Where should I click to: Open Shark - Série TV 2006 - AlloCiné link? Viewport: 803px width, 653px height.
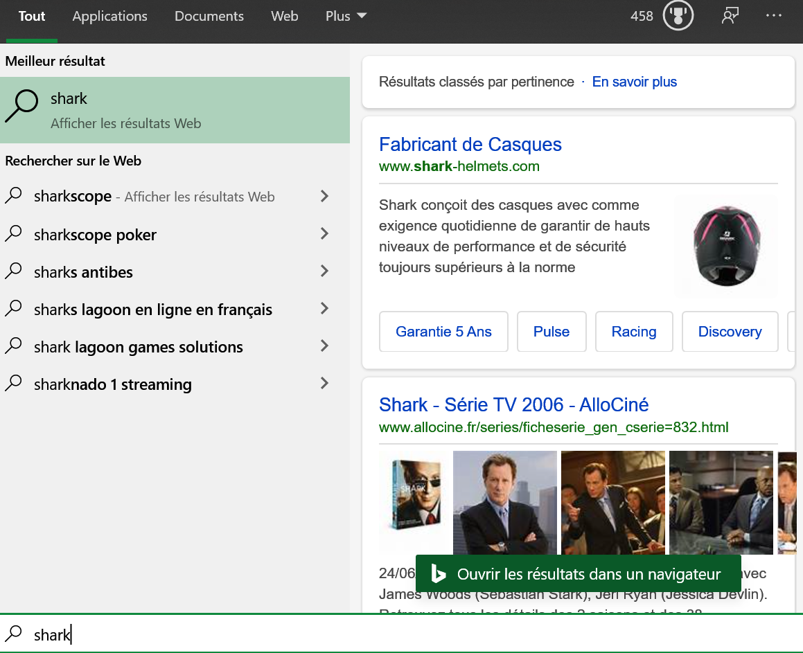coord(513,405)
